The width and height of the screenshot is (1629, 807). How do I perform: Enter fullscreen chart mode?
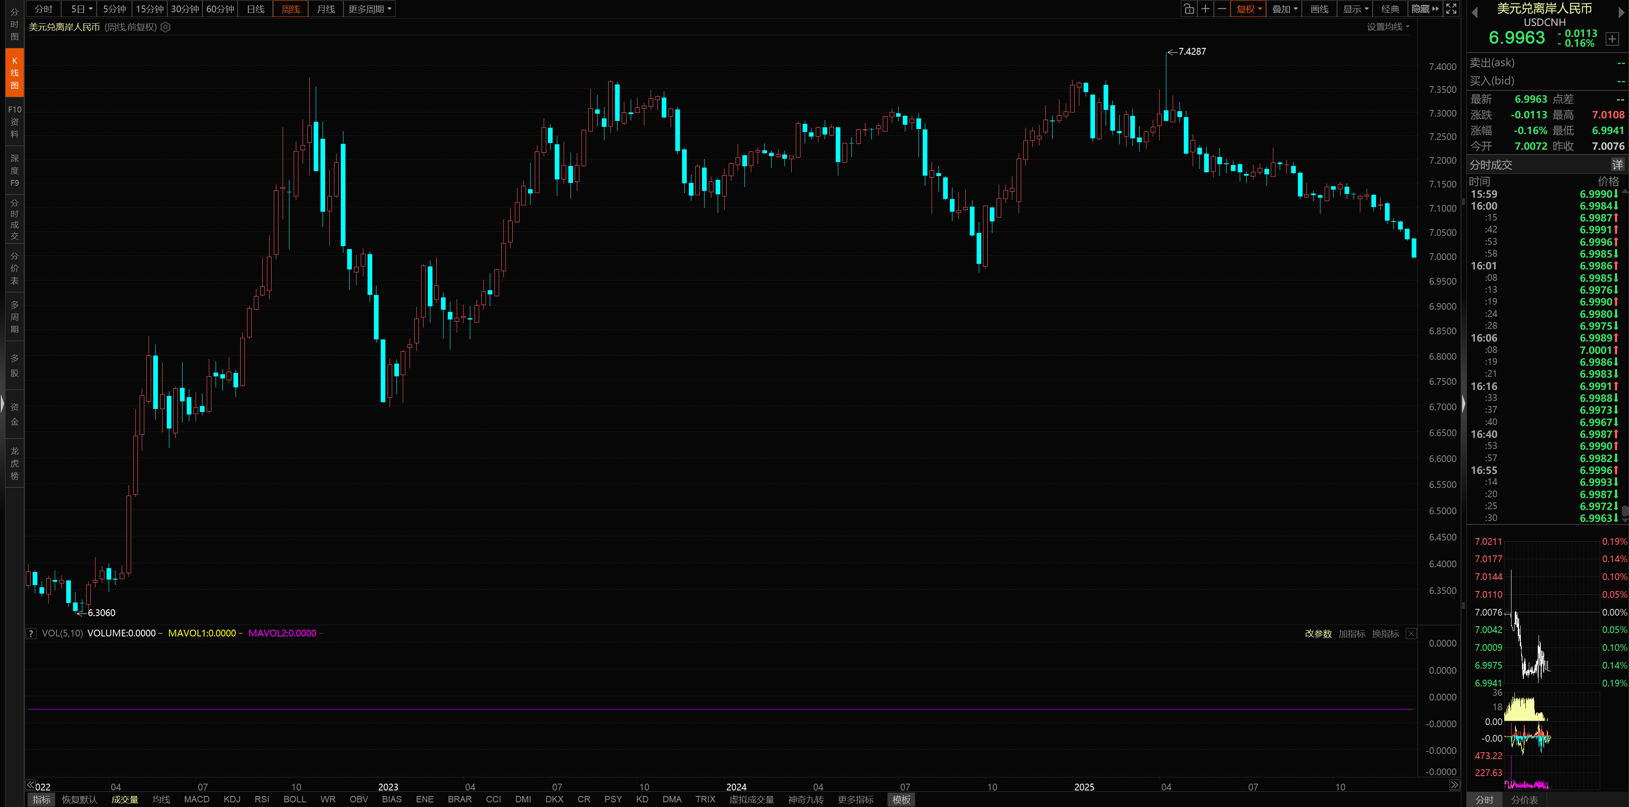[1451, 9]
